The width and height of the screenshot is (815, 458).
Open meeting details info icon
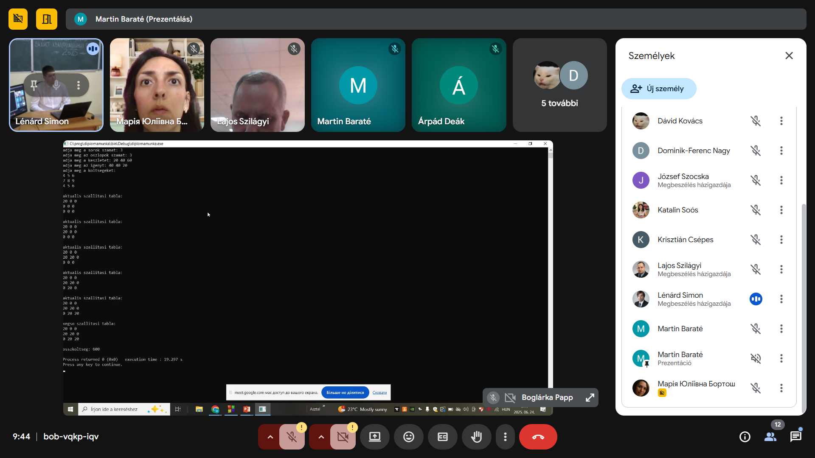[745, 437]
